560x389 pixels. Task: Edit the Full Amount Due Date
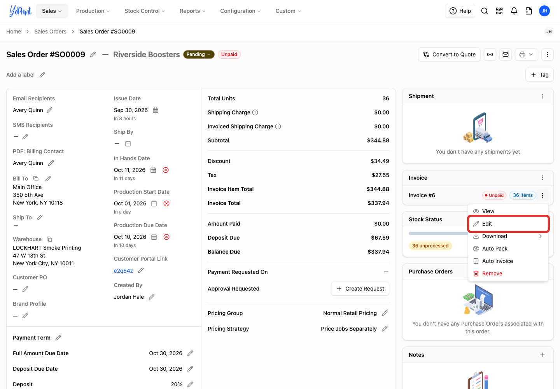(x=190, y=353)
